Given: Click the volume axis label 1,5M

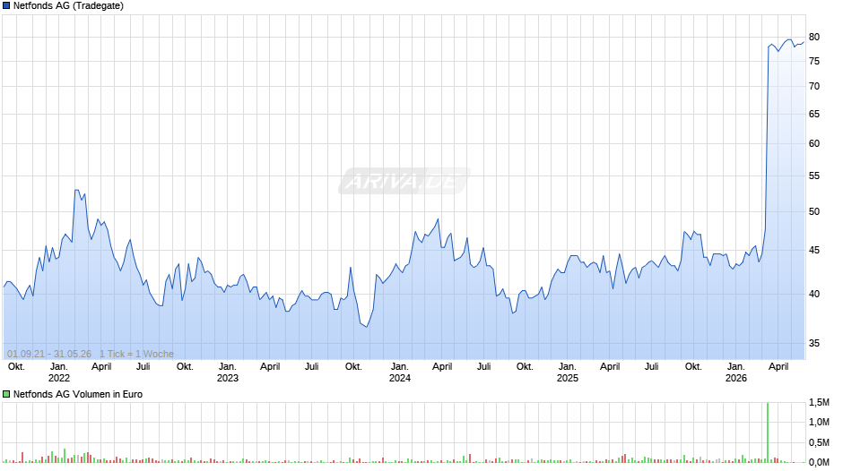Looking at the screenshot, I should [819, 402].
